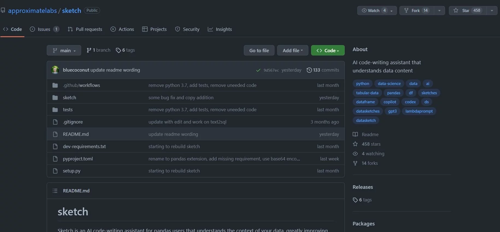Open commit 'some bug fix and copy addition'
Viewport: 500px width, 232px height.
181,98
